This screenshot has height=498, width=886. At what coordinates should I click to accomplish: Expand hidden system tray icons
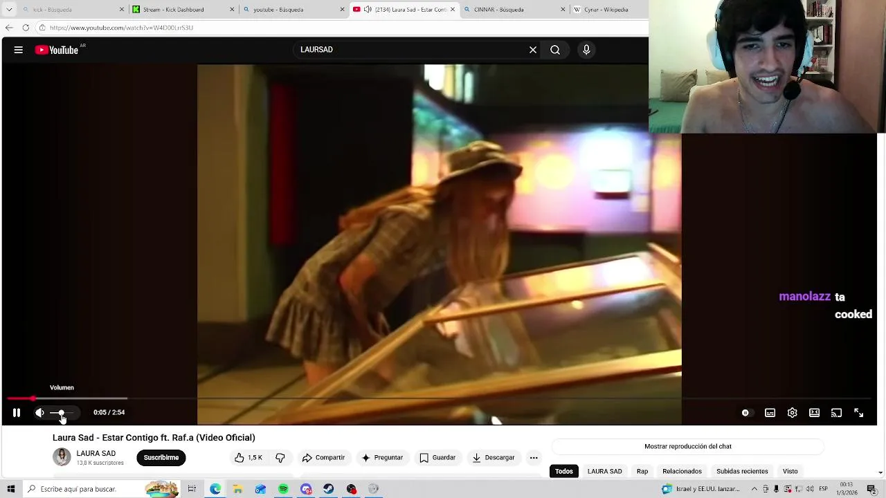pos(754,489)
